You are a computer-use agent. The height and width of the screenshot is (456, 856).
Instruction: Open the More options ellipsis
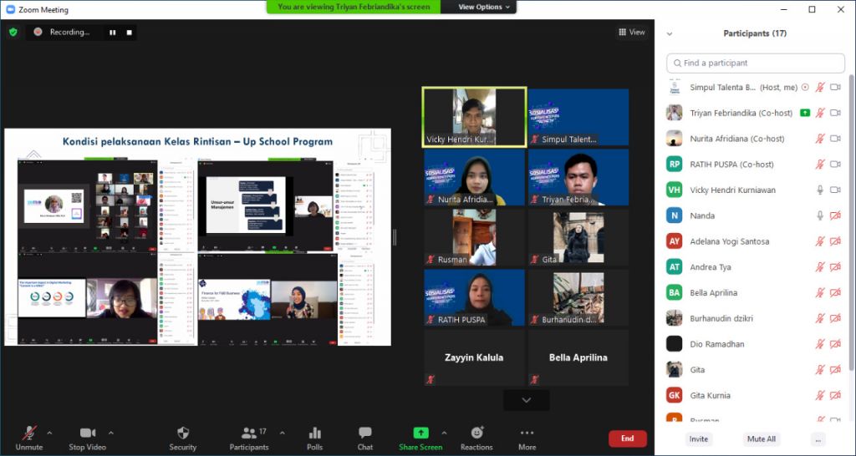(x=527, y=433)
